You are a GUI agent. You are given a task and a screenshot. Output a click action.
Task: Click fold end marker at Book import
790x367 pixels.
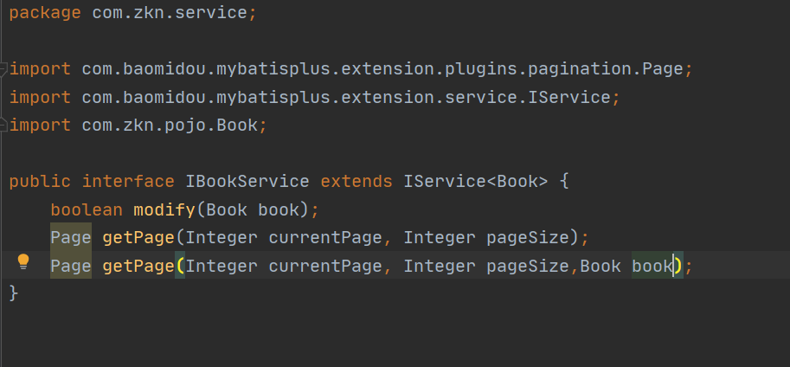point(3,126)
